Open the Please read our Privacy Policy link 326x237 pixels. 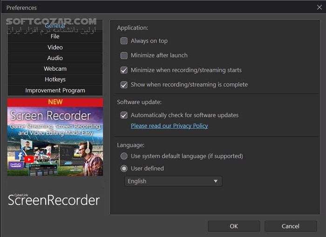(x=169, y=126)
